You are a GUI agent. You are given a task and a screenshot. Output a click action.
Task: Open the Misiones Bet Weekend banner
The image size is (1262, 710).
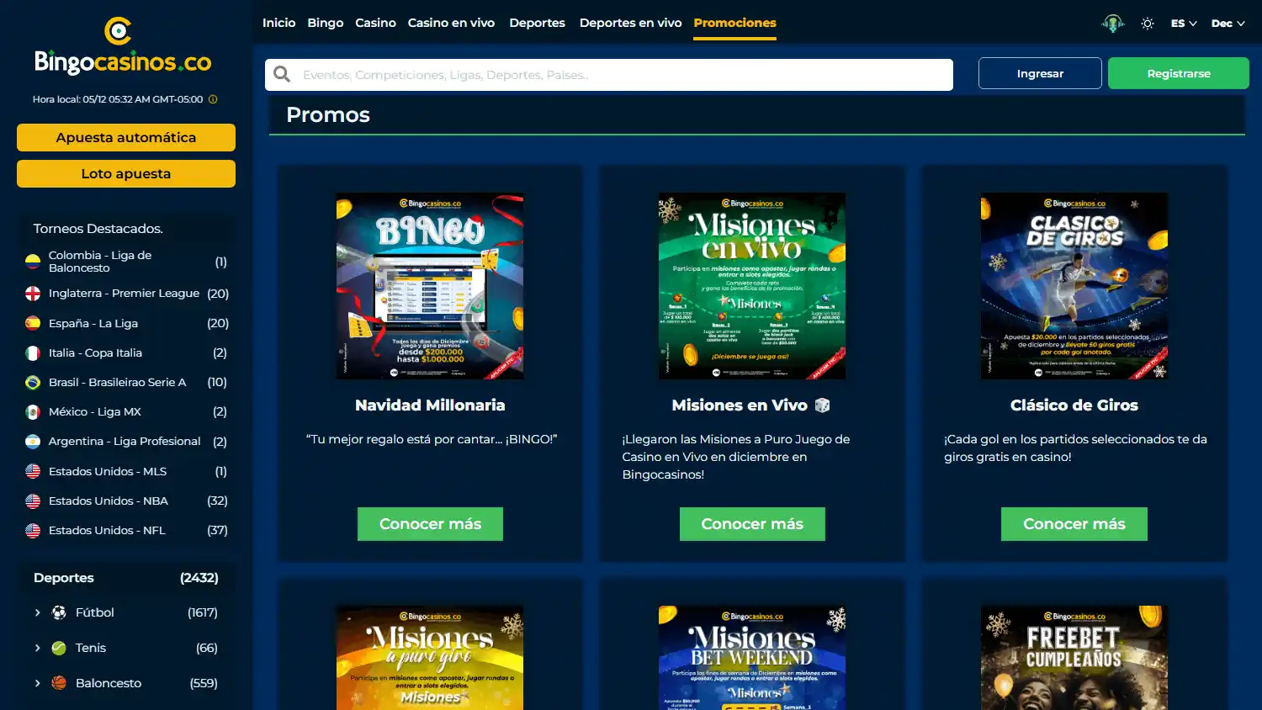pyautogui.click(x=752, y=658)
